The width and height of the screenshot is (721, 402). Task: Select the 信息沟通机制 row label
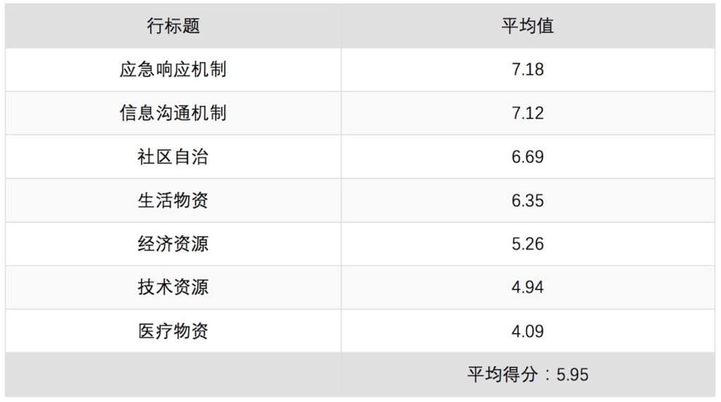[173, 113]
